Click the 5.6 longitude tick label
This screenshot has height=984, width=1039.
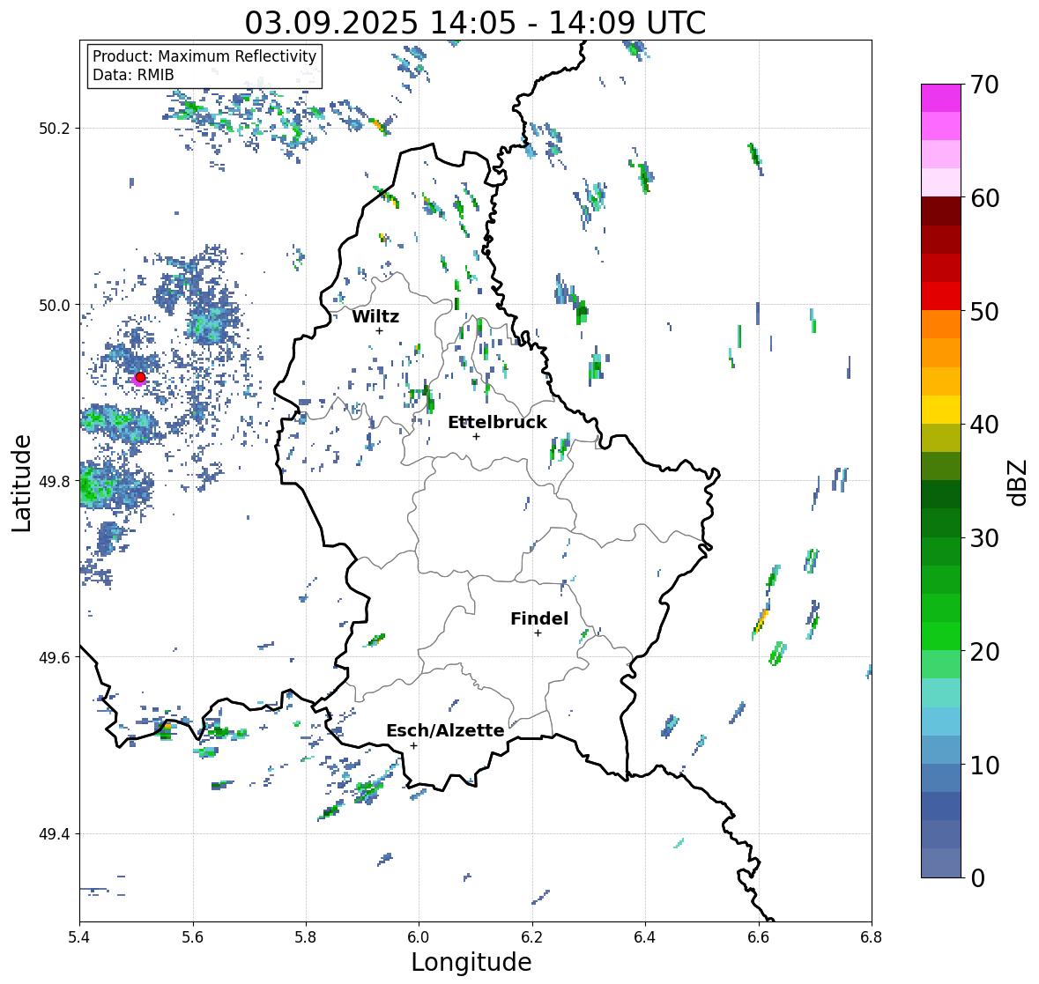pos(193,936)
